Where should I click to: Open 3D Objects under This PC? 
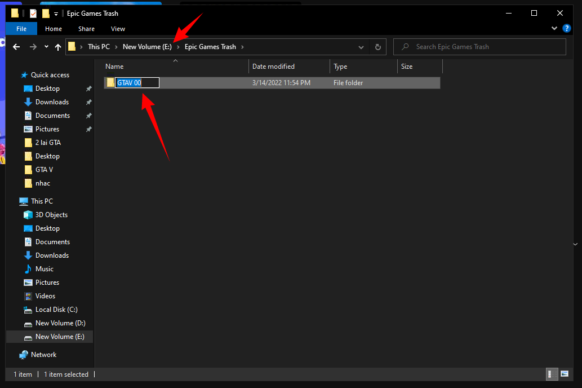coord(51,215)
